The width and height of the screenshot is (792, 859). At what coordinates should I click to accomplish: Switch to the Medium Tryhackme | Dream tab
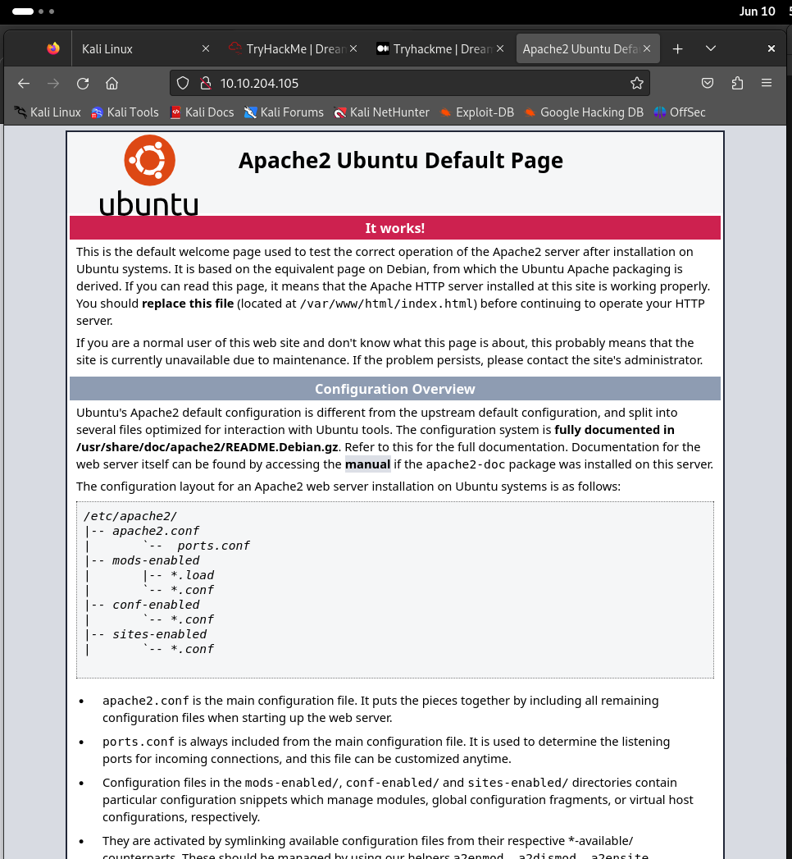pos(440,48)
